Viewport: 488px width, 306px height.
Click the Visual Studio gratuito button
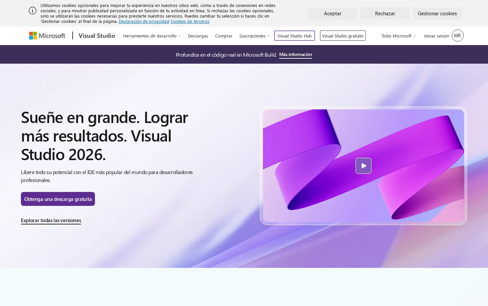[343, 36]
